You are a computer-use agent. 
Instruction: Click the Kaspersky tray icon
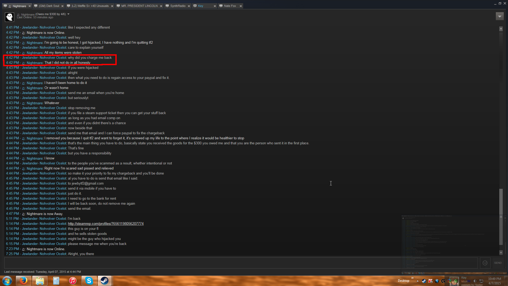pos(430,281)
